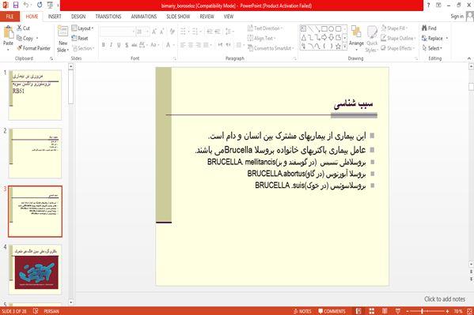The image size is (474, 315).
Task: Click 'Click to add notes' area
Action: [x=445, y=299]
